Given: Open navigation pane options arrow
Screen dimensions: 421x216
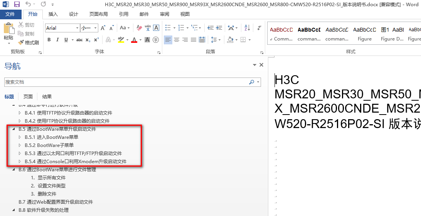Looking at the screenshot, I should 254,65.
